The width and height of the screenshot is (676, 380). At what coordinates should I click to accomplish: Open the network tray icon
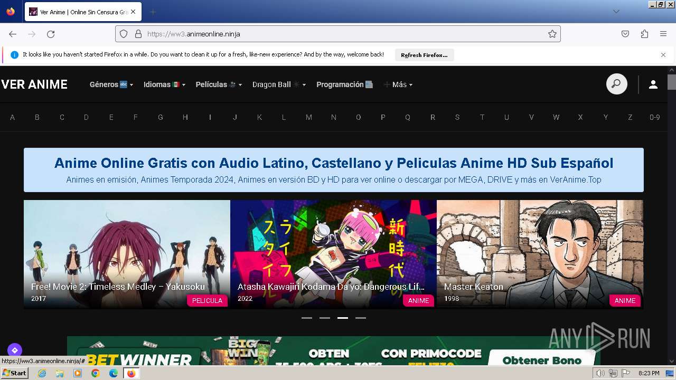coord(613,373)
